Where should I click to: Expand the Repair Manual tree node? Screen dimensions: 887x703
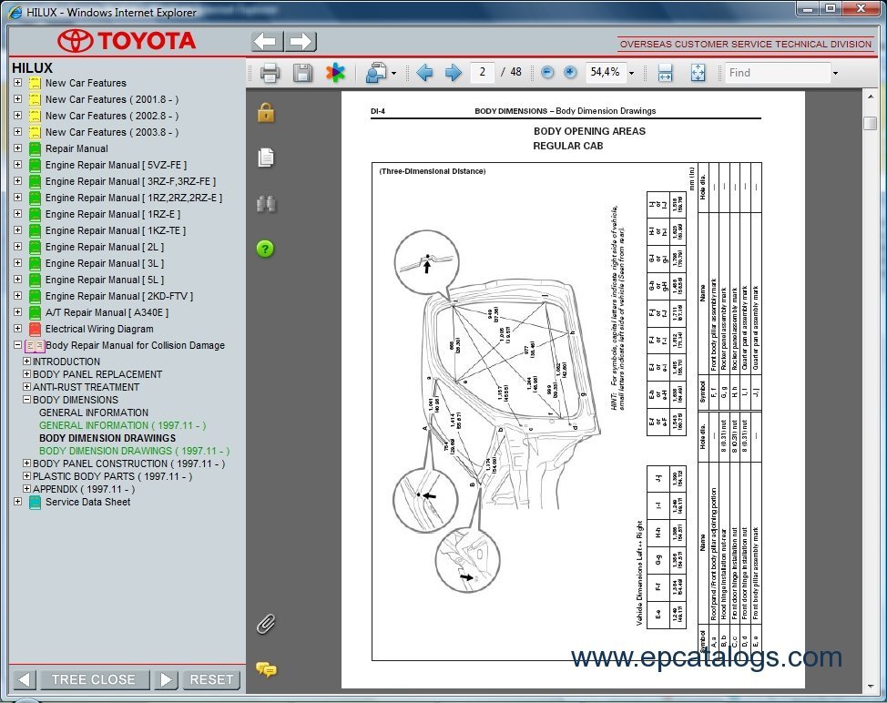click(17, 148)
